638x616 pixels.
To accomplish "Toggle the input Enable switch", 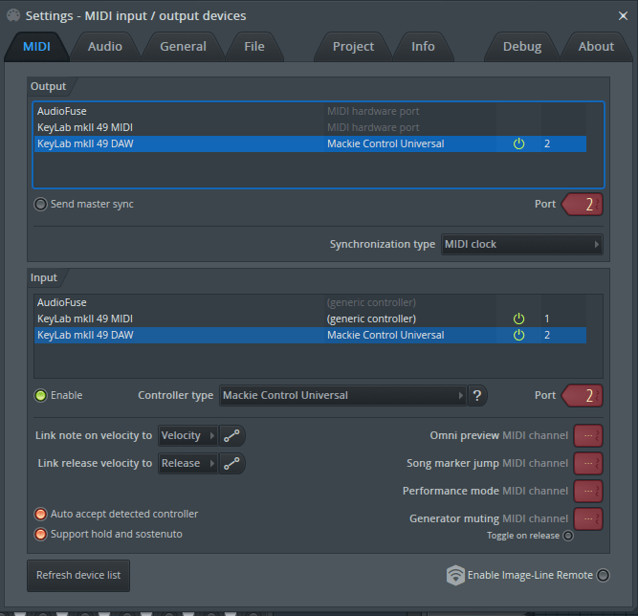I will (40, 395).
